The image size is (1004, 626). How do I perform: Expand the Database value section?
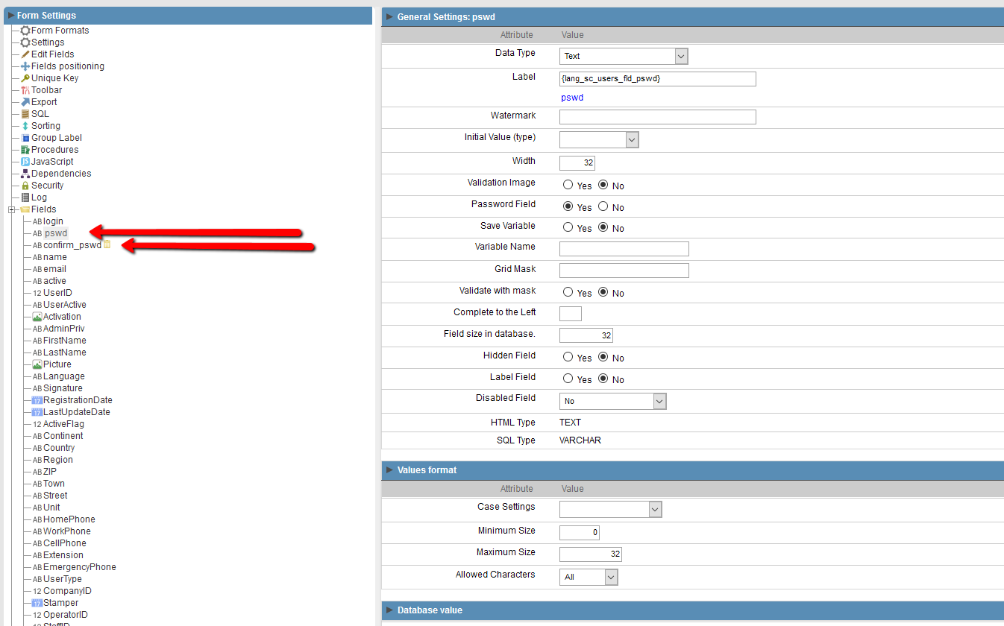click(x=389, y=610)
